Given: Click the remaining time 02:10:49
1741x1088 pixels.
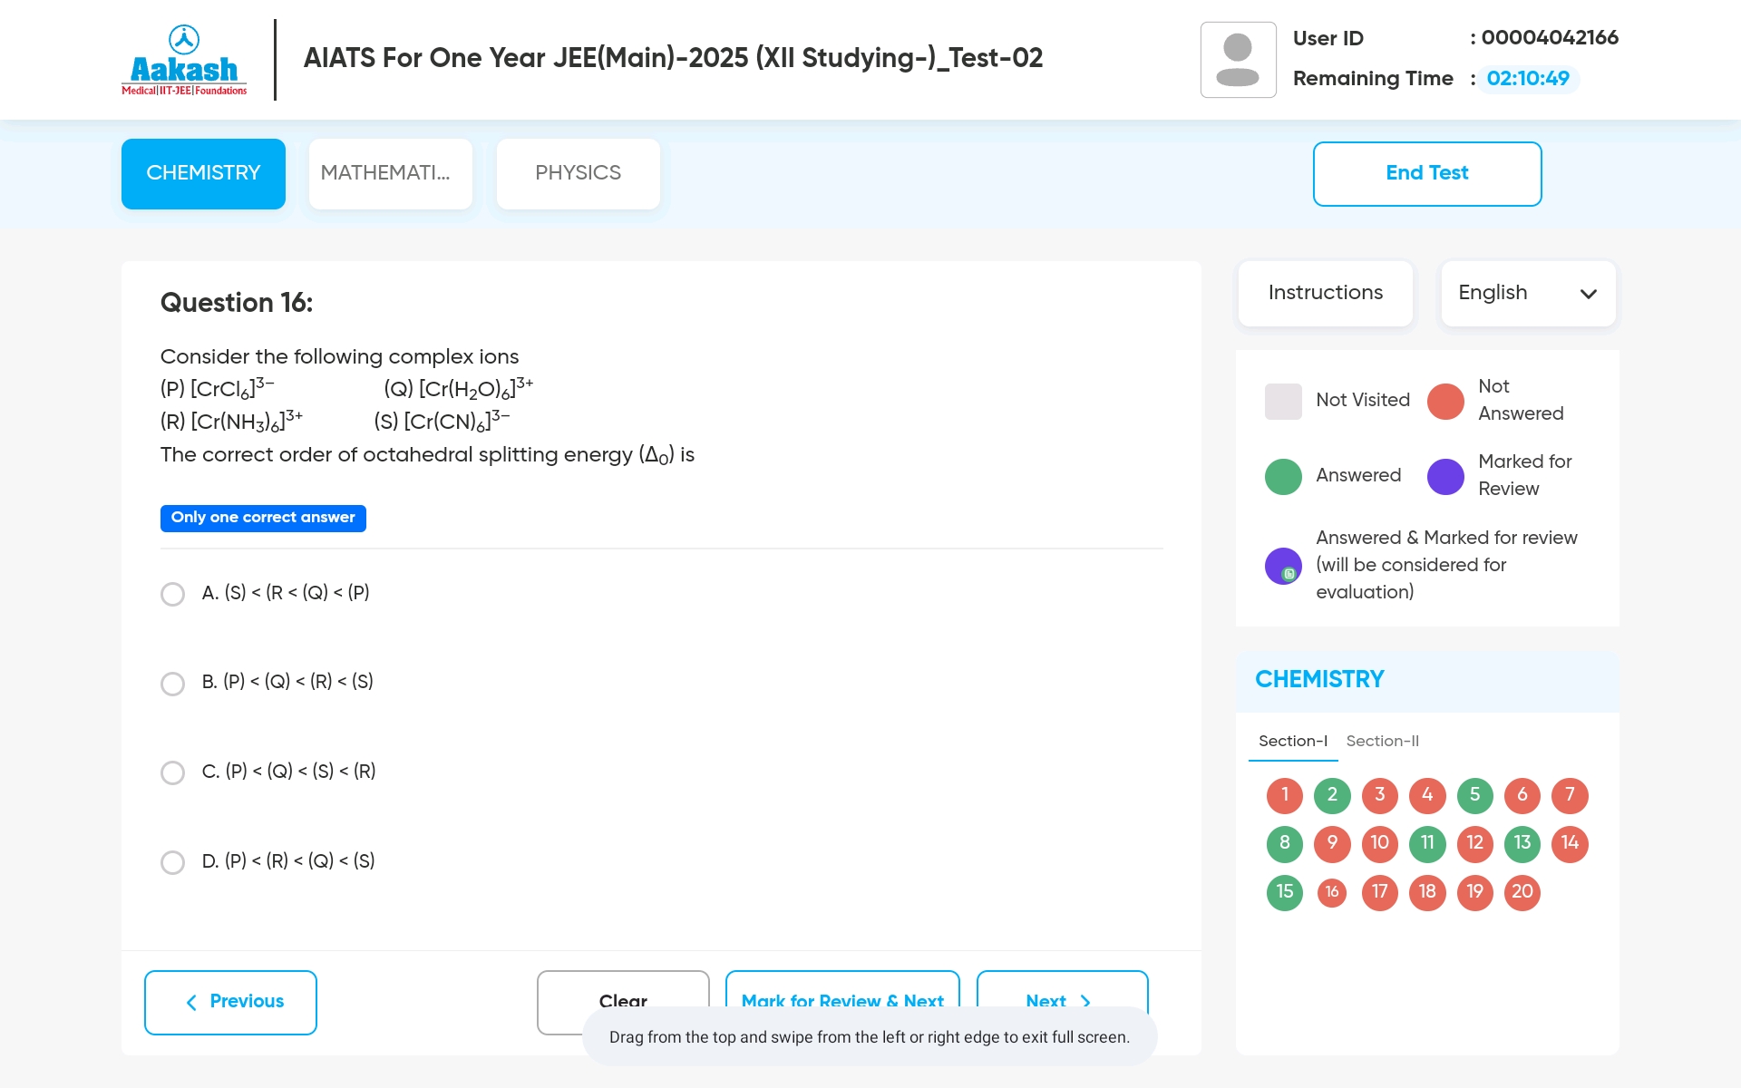Looking at the screenshot, I should pos(1528,79).
